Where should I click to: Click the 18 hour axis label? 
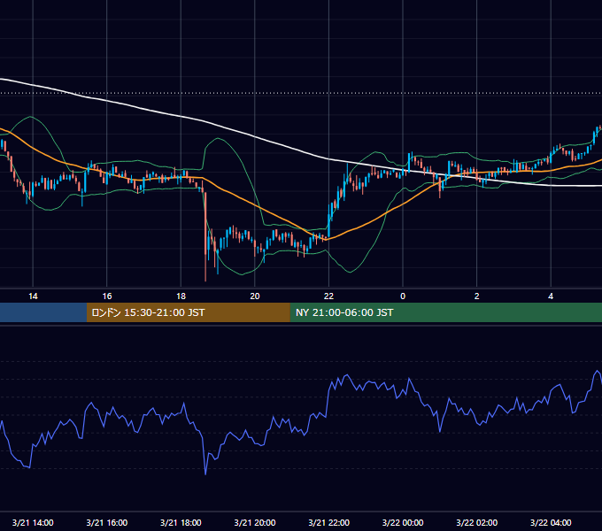(x=181, y=296)
